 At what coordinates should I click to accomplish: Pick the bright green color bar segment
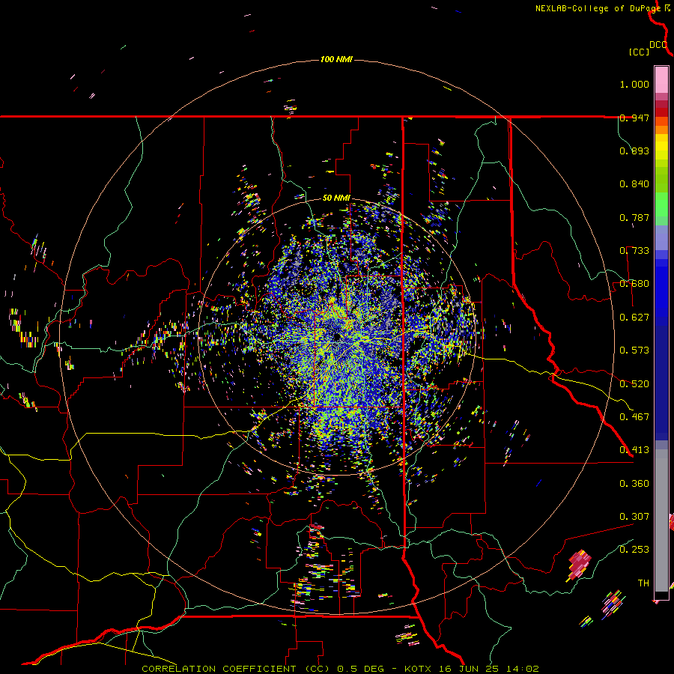pyautogui.click(x=661, y=205)
